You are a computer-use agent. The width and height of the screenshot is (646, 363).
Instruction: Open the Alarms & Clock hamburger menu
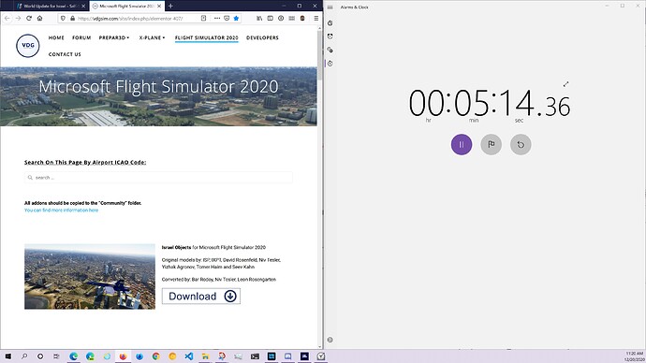point(330,7)
